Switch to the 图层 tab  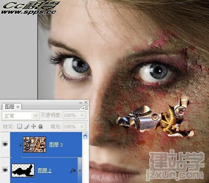pos(9,106)
